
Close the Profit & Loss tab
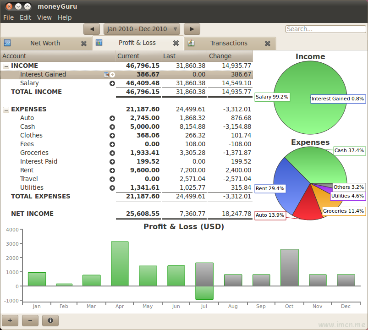(176, 43)
